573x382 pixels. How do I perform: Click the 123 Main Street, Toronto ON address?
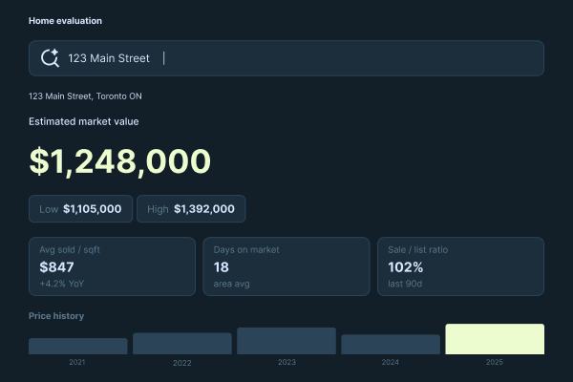85,96
